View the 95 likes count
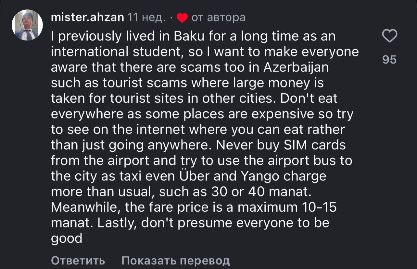This screenshot has height=269, width=417. click(x=389, y=60)
